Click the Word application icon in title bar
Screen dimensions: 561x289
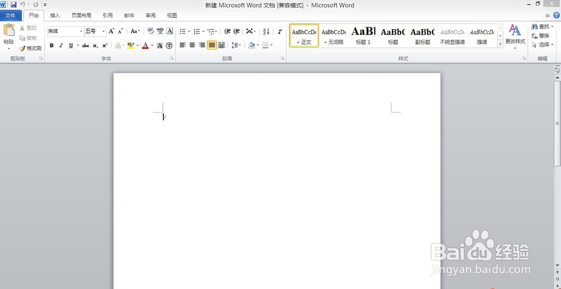pos(3,4)
